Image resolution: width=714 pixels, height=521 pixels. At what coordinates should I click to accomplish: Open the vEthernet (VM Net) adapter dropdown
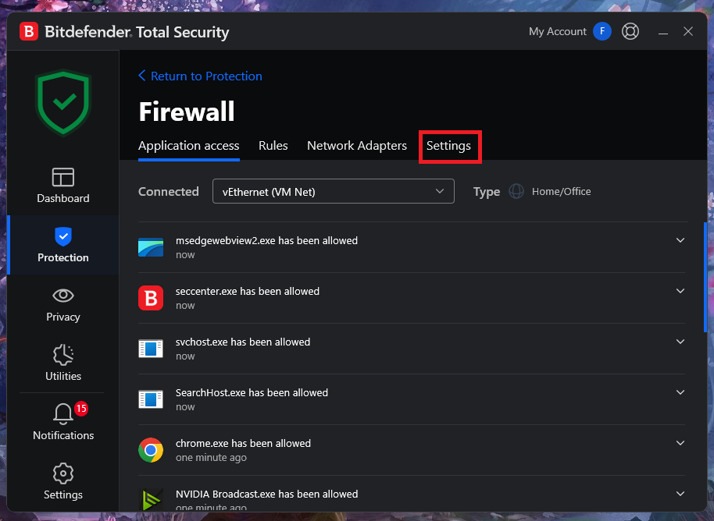tap(334, 191)
